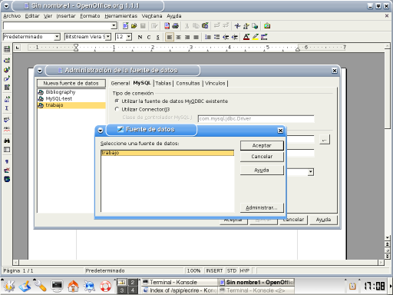
Task: Click the Bold (N) formatting icon
Action: [x=140, y=37]
